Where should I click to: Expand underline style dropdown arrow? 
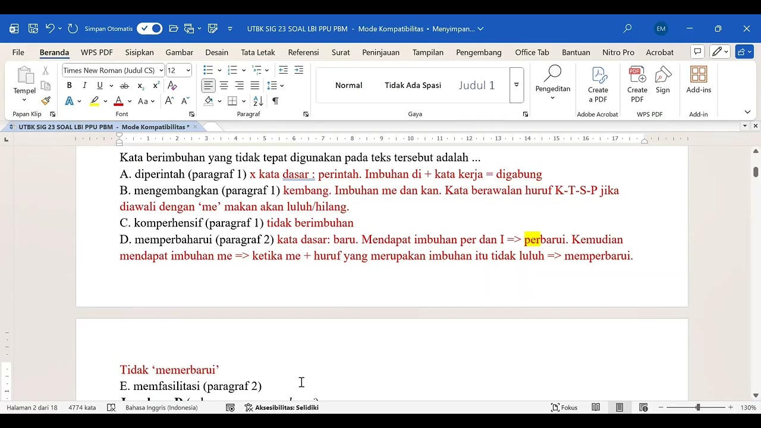tap(110, 86)
